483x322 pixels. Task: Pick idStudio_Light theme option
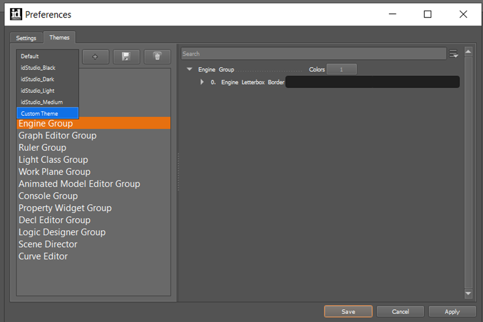coord(48,91)
